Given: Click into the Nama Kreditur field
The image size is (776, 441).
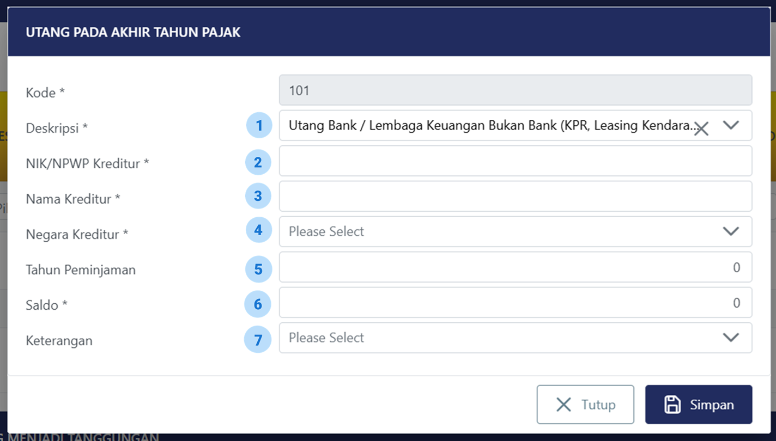Looking at the screenshot, I should [x=515, y=196].
